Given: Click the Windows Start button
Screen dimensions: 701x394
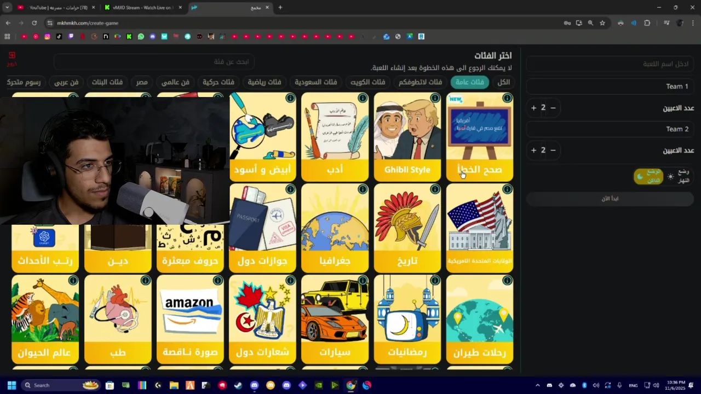Looking at the screenshot, I should [12, 385].
